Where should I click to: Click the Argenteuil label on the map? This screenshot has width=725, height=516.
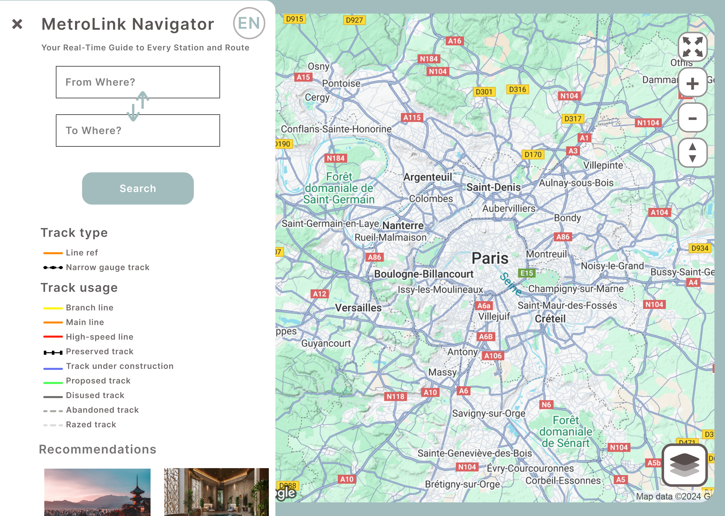coord(427,177)
